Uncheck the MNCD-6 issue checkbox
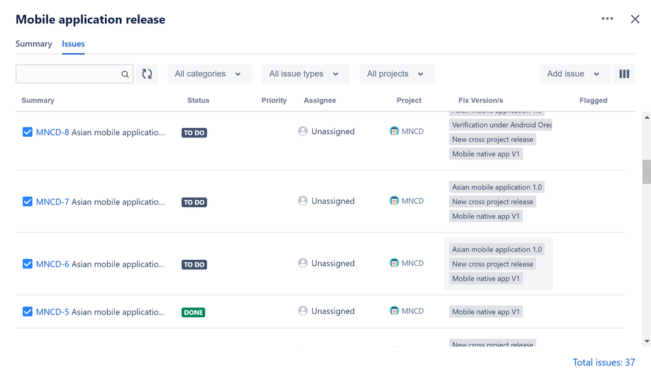This screenshot has width=651, height=379. click(27, 264)
